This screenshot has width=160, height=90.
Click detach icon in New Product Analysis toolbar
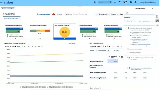[x=121, y=46]
